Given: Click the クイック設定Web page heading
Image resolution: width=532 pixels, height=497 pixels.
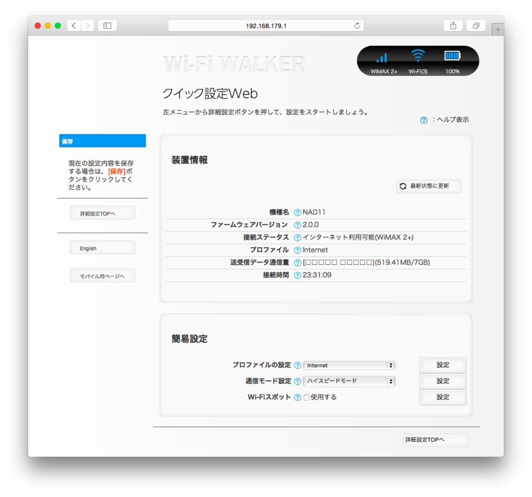Looking at the screenshot, I should pos(210,93).
